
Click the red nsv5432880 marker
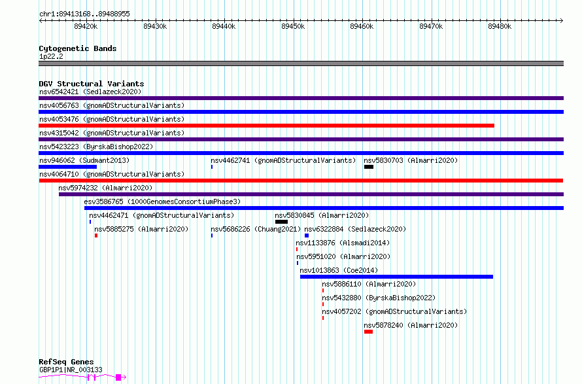pyautogui.click(x=323, y=305)
